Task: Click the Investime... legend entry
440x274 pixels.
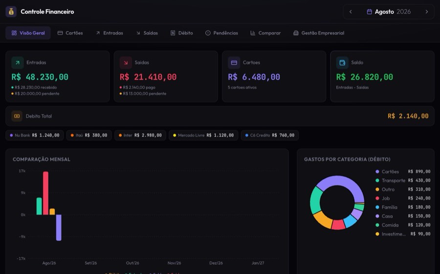Action: [403, 234]
